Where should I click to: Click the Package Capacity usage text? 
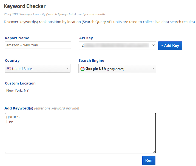pyautogui.click(x=54, y=14)
